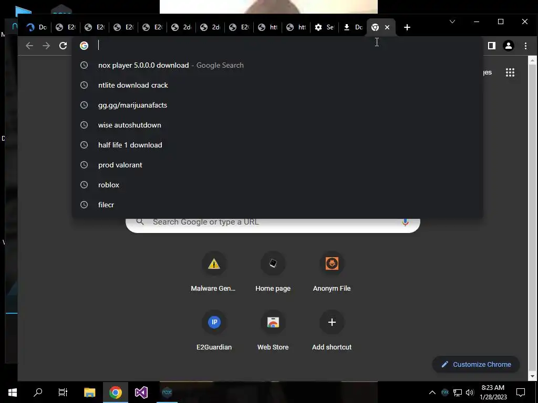Select 'prod valorant' suggestion

(277, 165)
